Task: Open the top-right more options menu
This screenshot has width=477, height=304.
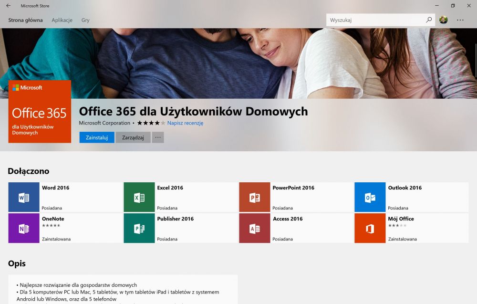Action: 460,20
